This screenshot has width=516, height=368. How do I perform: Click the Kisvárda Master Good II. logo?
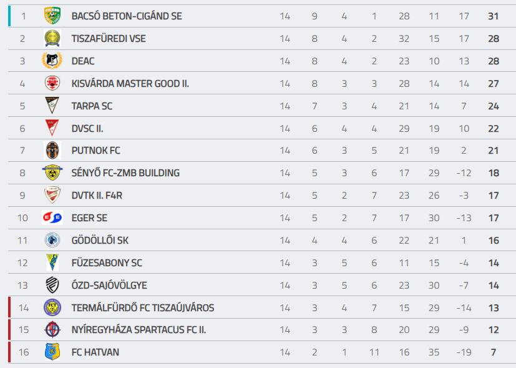(x=52, y=83)
